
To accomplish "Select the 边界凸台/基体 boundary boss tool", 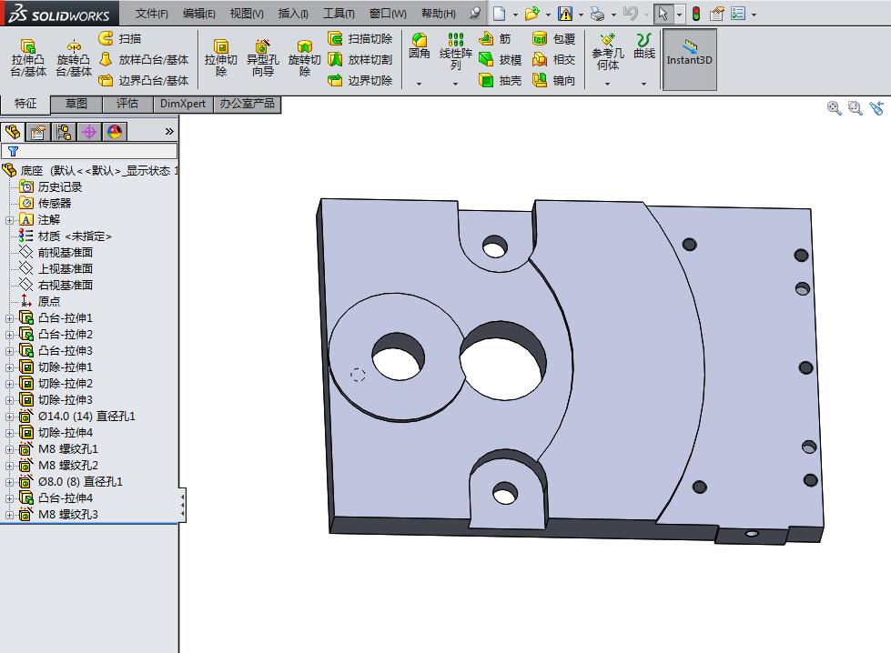I will 143,81.
